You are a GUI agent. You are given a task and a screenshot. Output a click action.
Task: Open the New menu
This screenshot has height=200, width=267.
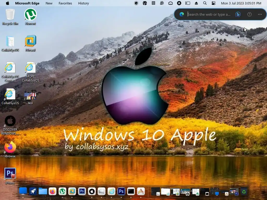tap(49, 3)
